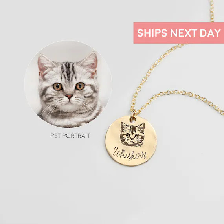Click the cat's right ear in photo
The height and width of the screenshot is (224, 224).
point(90,63)
